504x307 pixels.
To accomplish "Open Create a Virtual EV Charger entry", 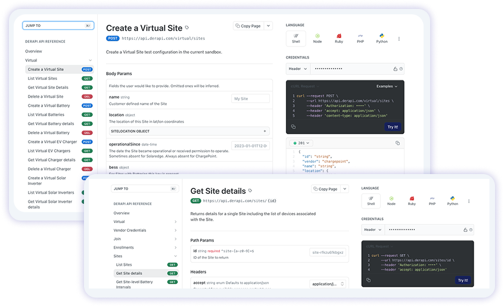I will point(60,142).
